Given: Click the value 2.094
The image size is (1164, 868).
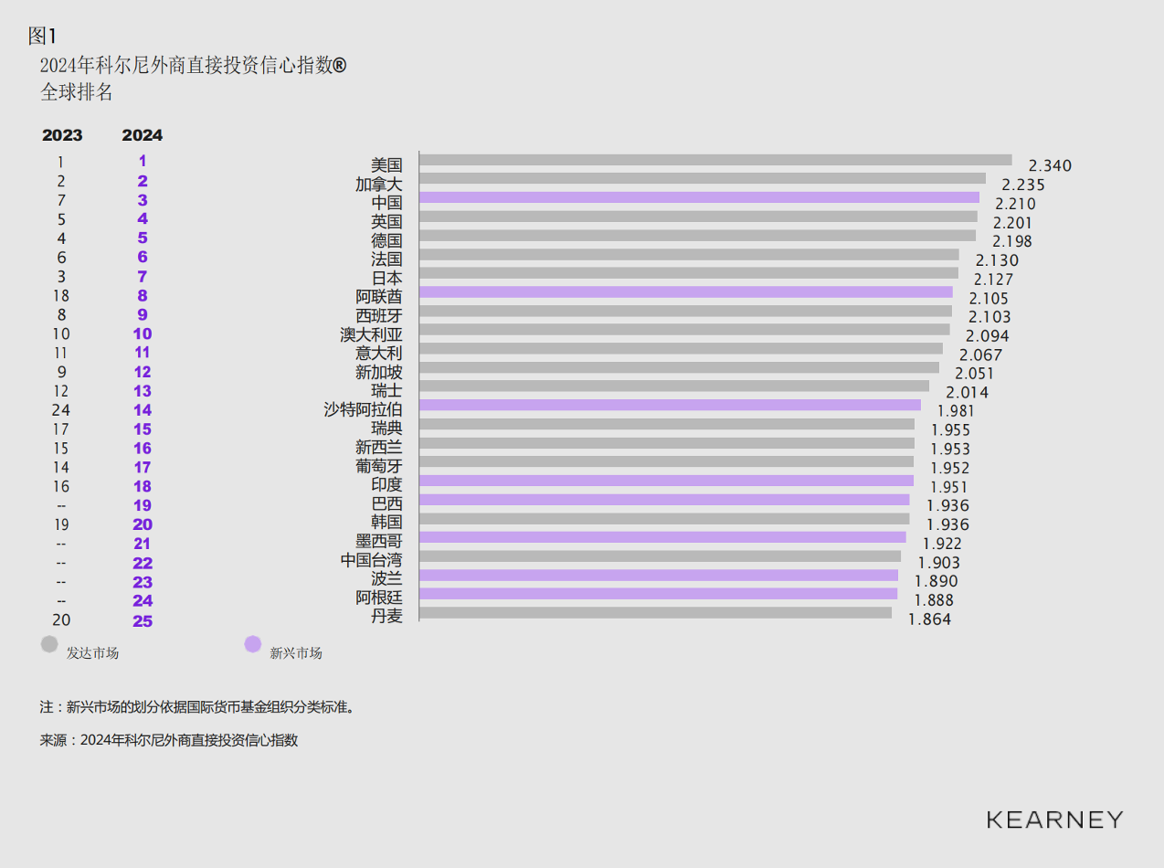Looking at the screenshot, I should [x=987, y=336].
